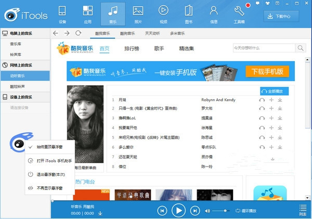Image resolution: width=312 pixels, height=219 pixels.
Task: Expand the 列表 playlist panel at bottom right
Action: (x=303, y=210)
